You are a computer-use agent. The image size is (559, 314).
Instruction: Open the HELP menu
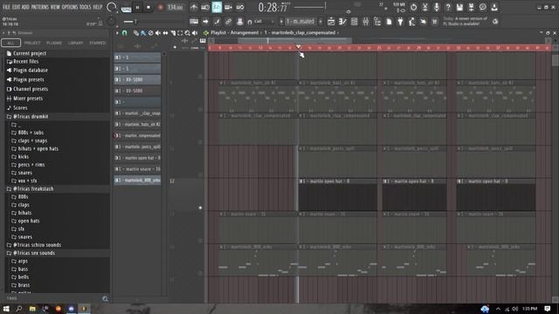[x=97, y=7]
